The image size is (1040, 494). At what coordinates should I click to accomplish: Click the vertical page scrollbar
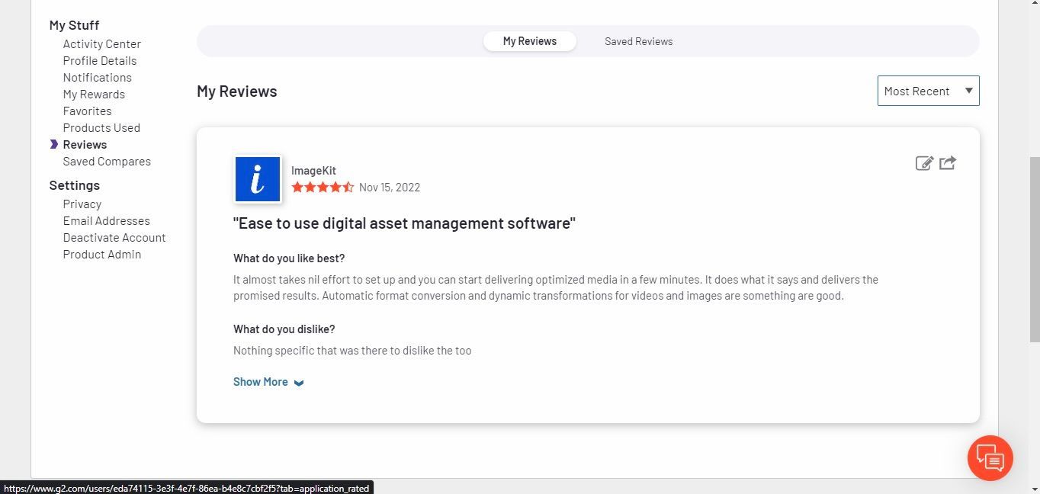coord(1035,249)
